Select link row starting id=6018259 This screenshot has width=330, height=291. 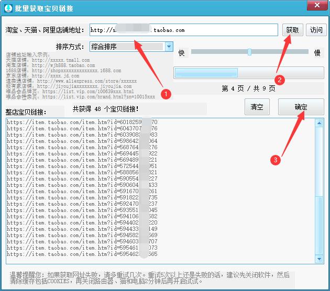click(x=82, y=122)
